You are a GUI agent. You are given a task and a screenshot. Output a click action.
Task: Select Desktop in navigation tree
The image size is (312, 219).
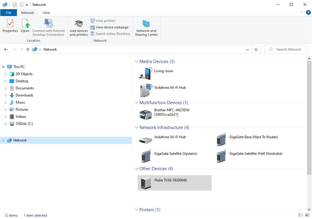(22, 81)
